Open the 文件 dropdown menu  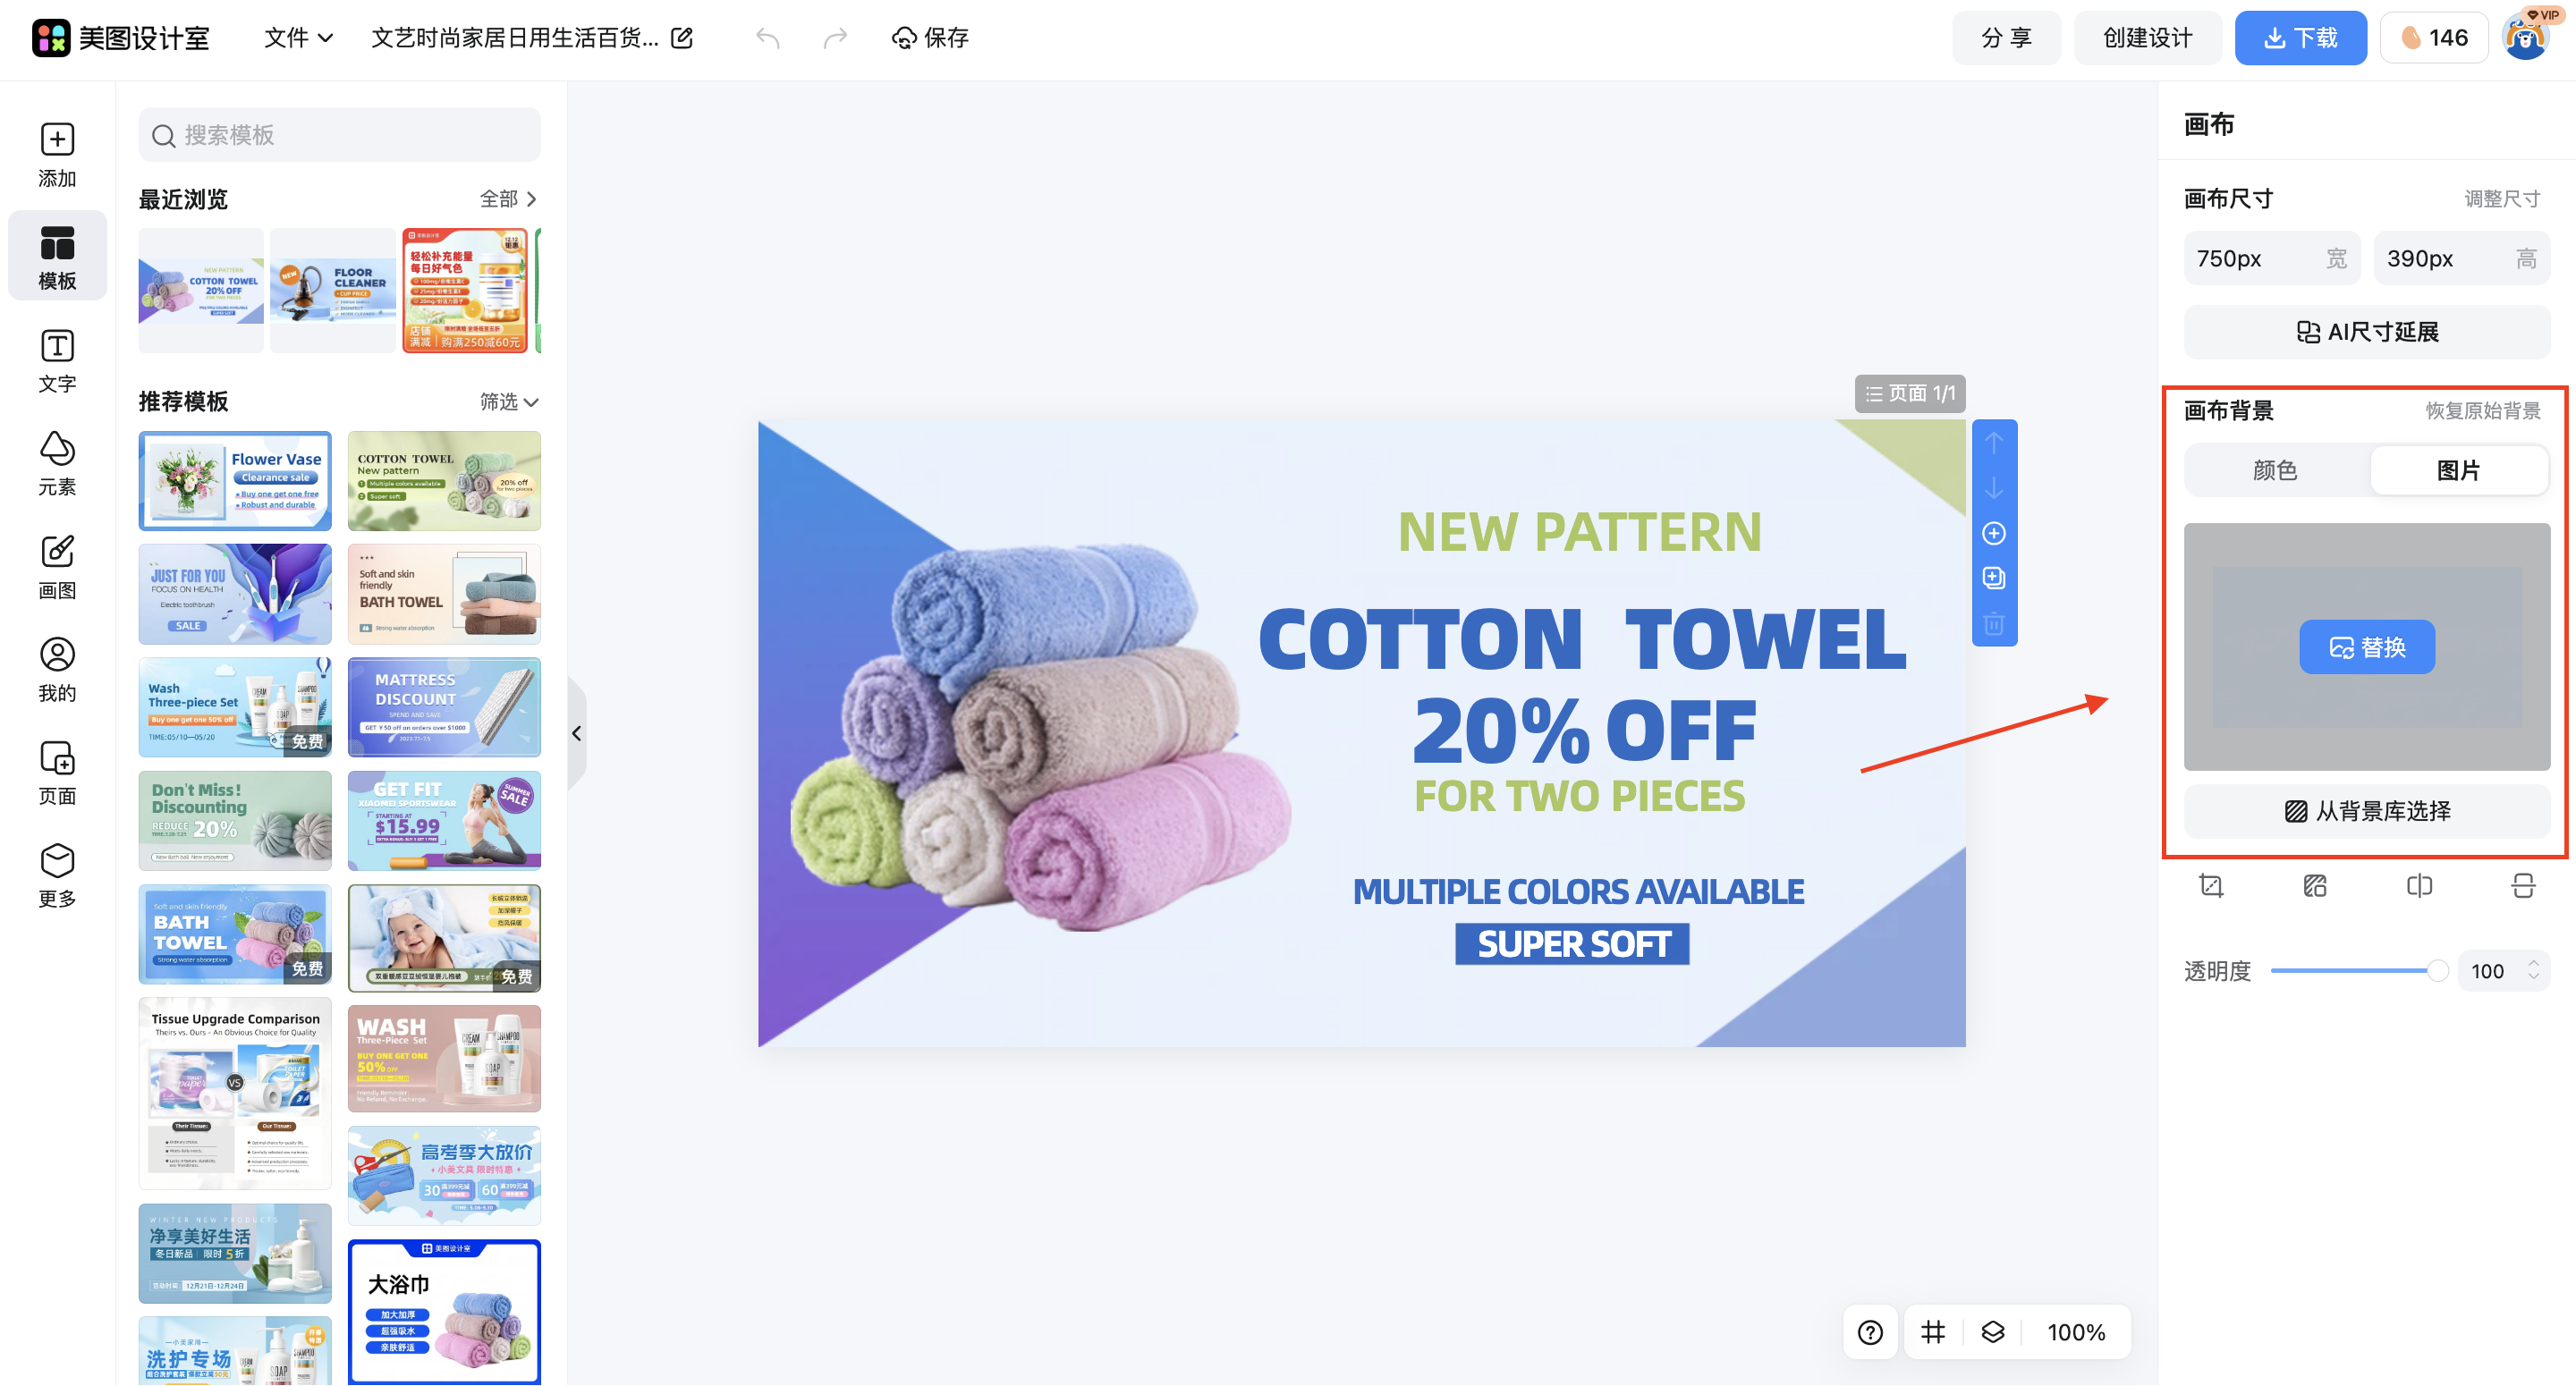(298, 38)
